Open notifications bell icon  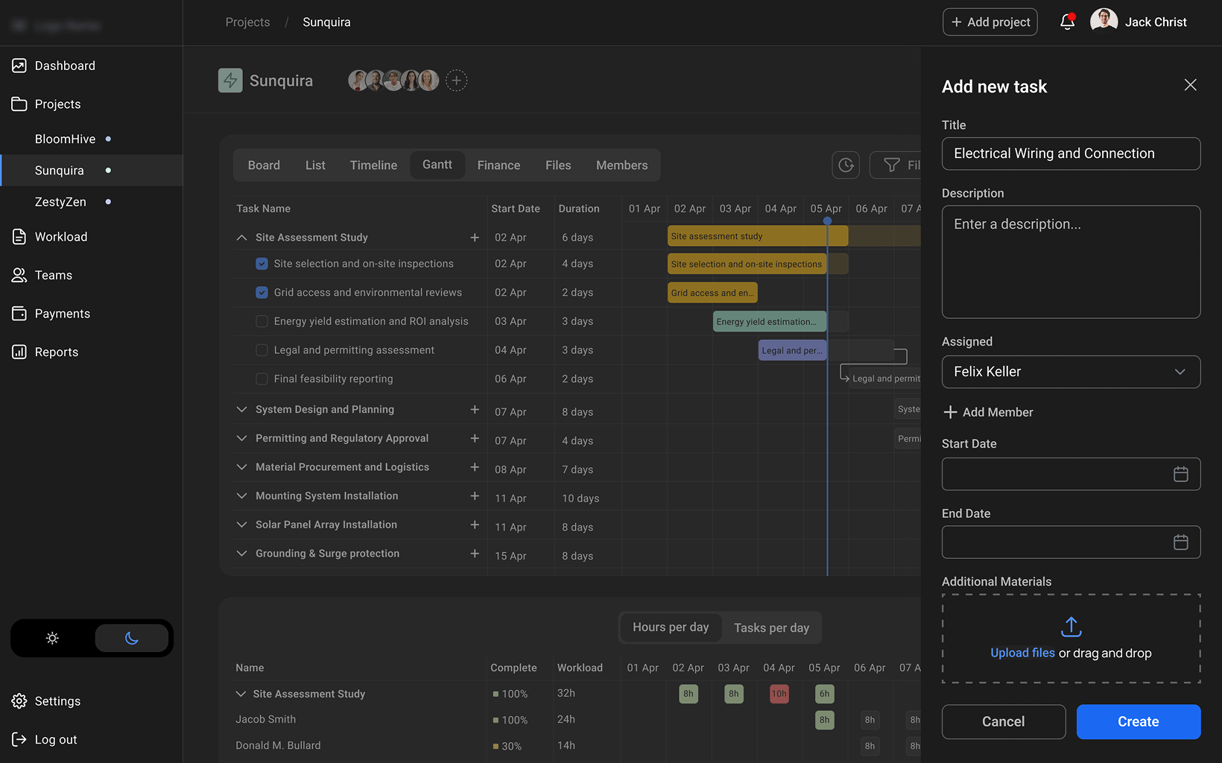(x=1068, y=22)
